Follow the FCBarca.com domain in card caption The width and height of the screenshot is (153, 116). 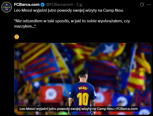tap(127, 109)
